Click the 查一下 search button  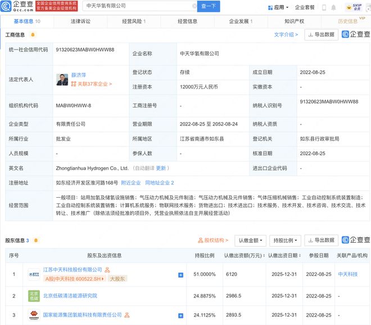tap(209, 6)
